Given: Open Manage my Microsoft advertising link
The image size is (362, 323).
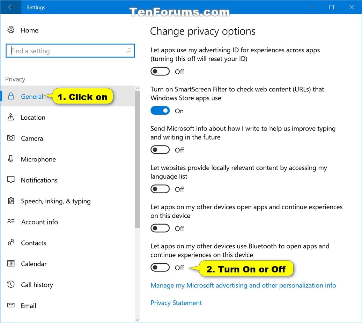Looking at the screenshot, I should click(243, 285).
